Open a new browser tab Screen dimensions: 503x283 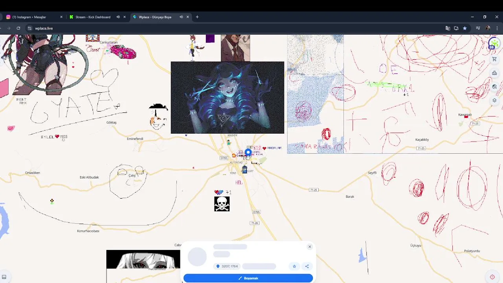197,17
